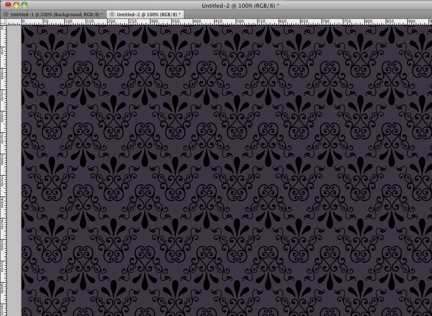432x316 pixels.
Task: Close the Untitled-1 tab
Action: (6, 15)
